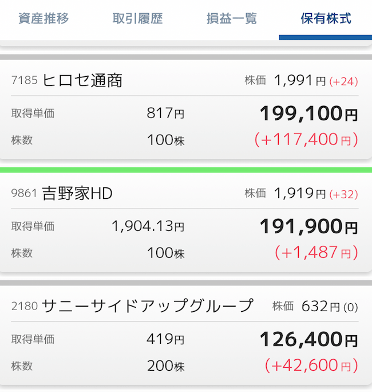
Task: Click the 199,100円 valuation amount
Action: tap(309, 113)
